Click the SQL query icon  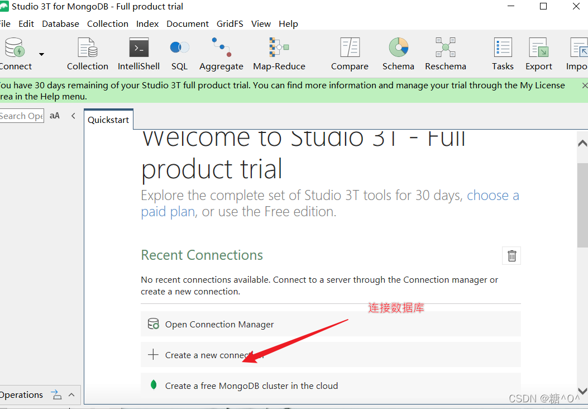click(179, 54)
